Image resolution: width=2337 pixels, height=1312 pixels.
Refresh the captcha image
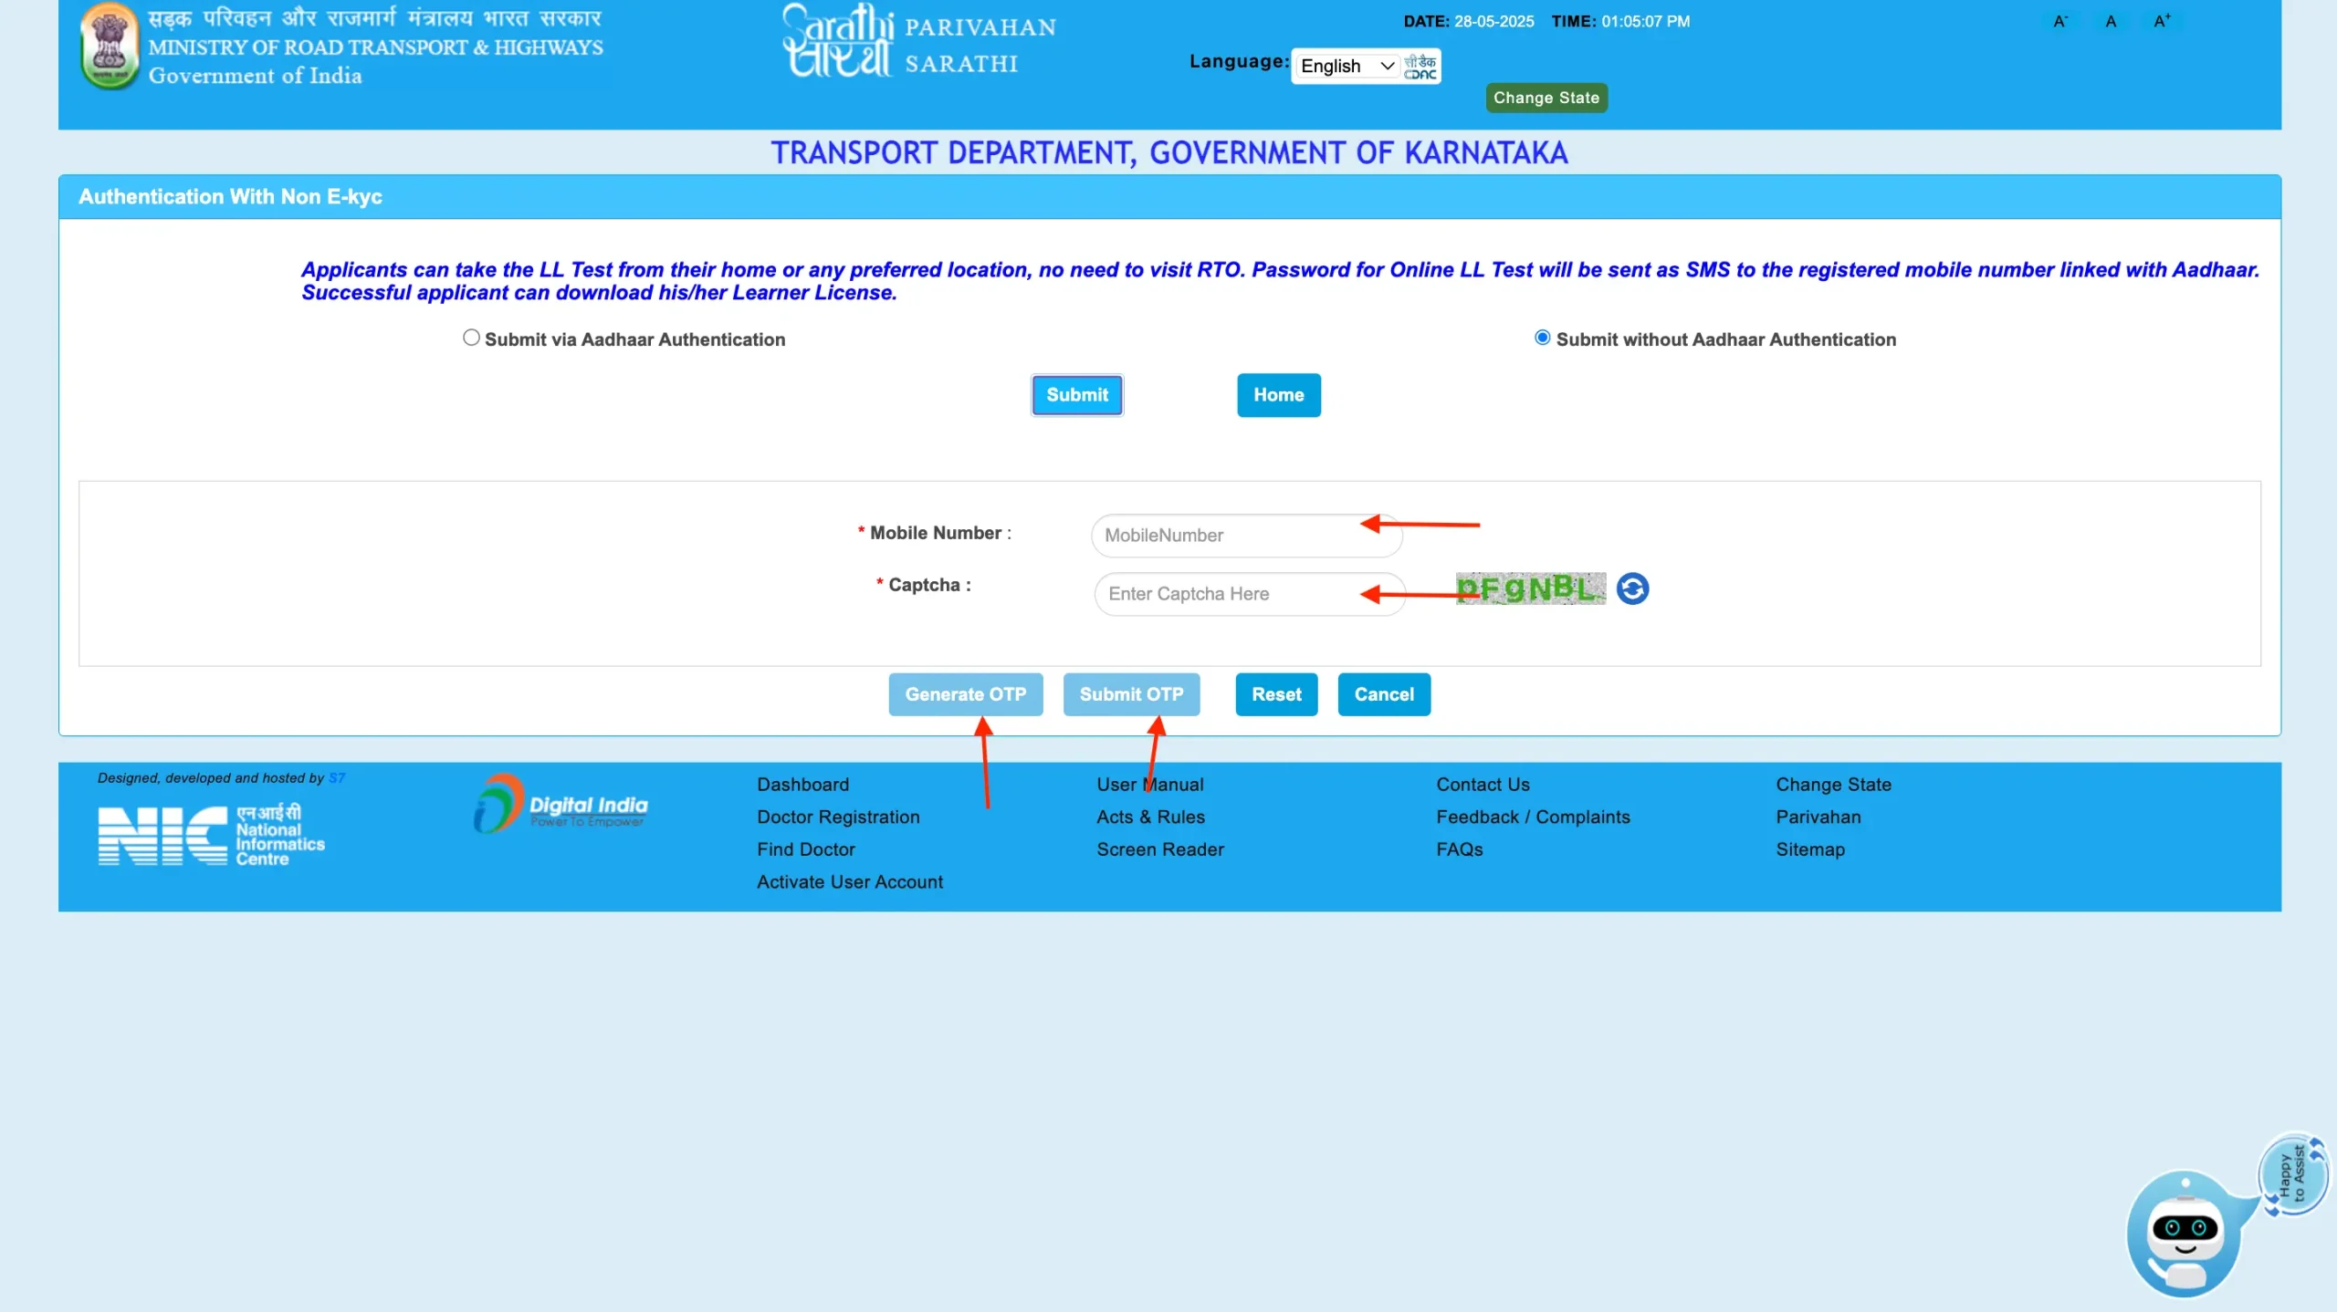1632,588
